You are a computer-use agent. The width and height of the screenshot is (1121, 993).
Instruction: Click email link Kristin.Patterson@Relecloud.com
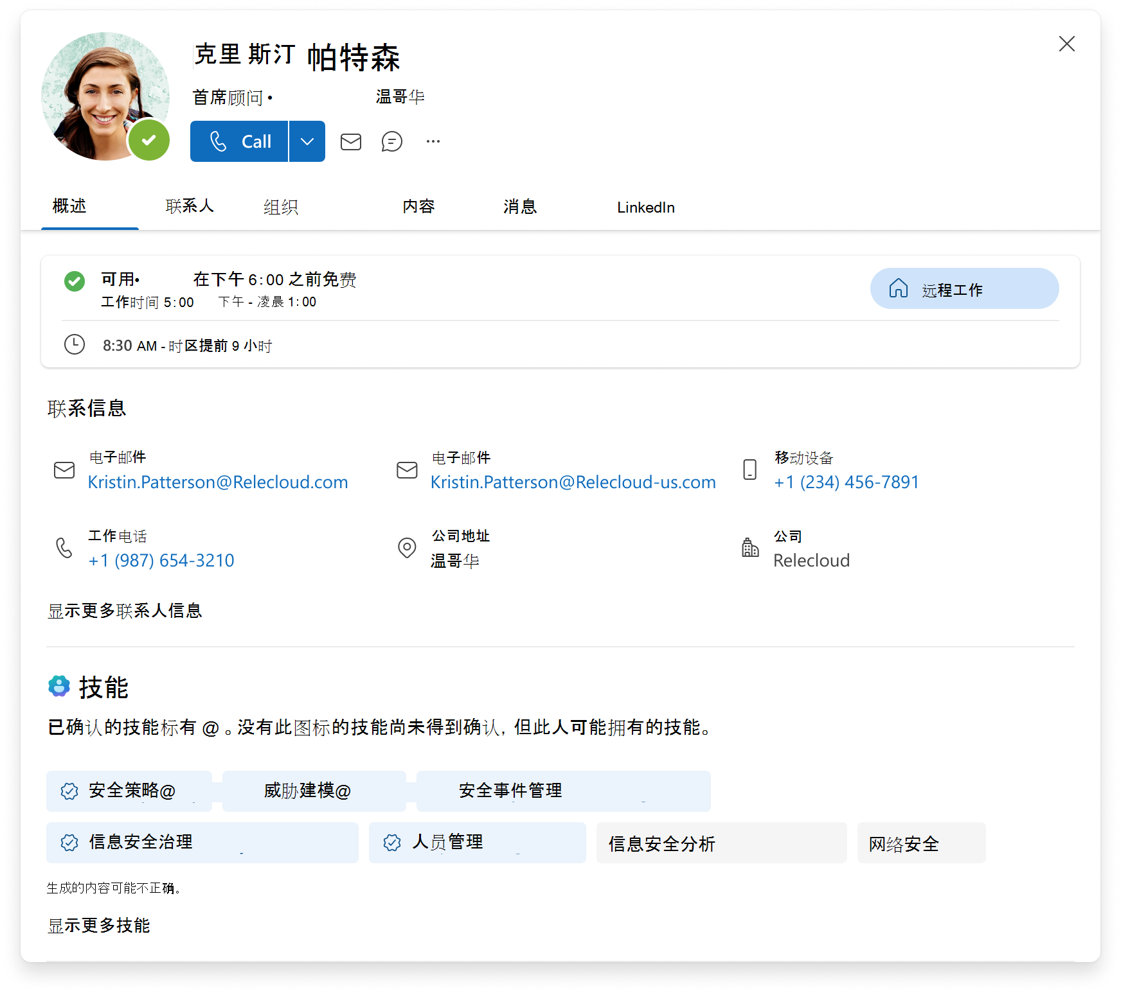click(x=218, y=482)
